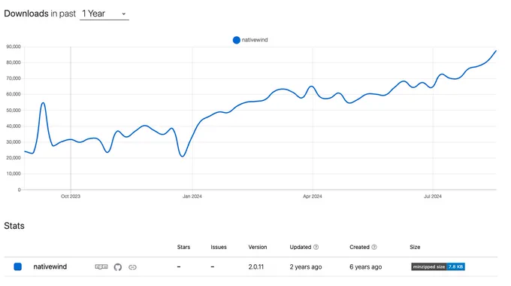
Task: Open the 1 Year time range dropdown
Action: click(x=104, y=14)
